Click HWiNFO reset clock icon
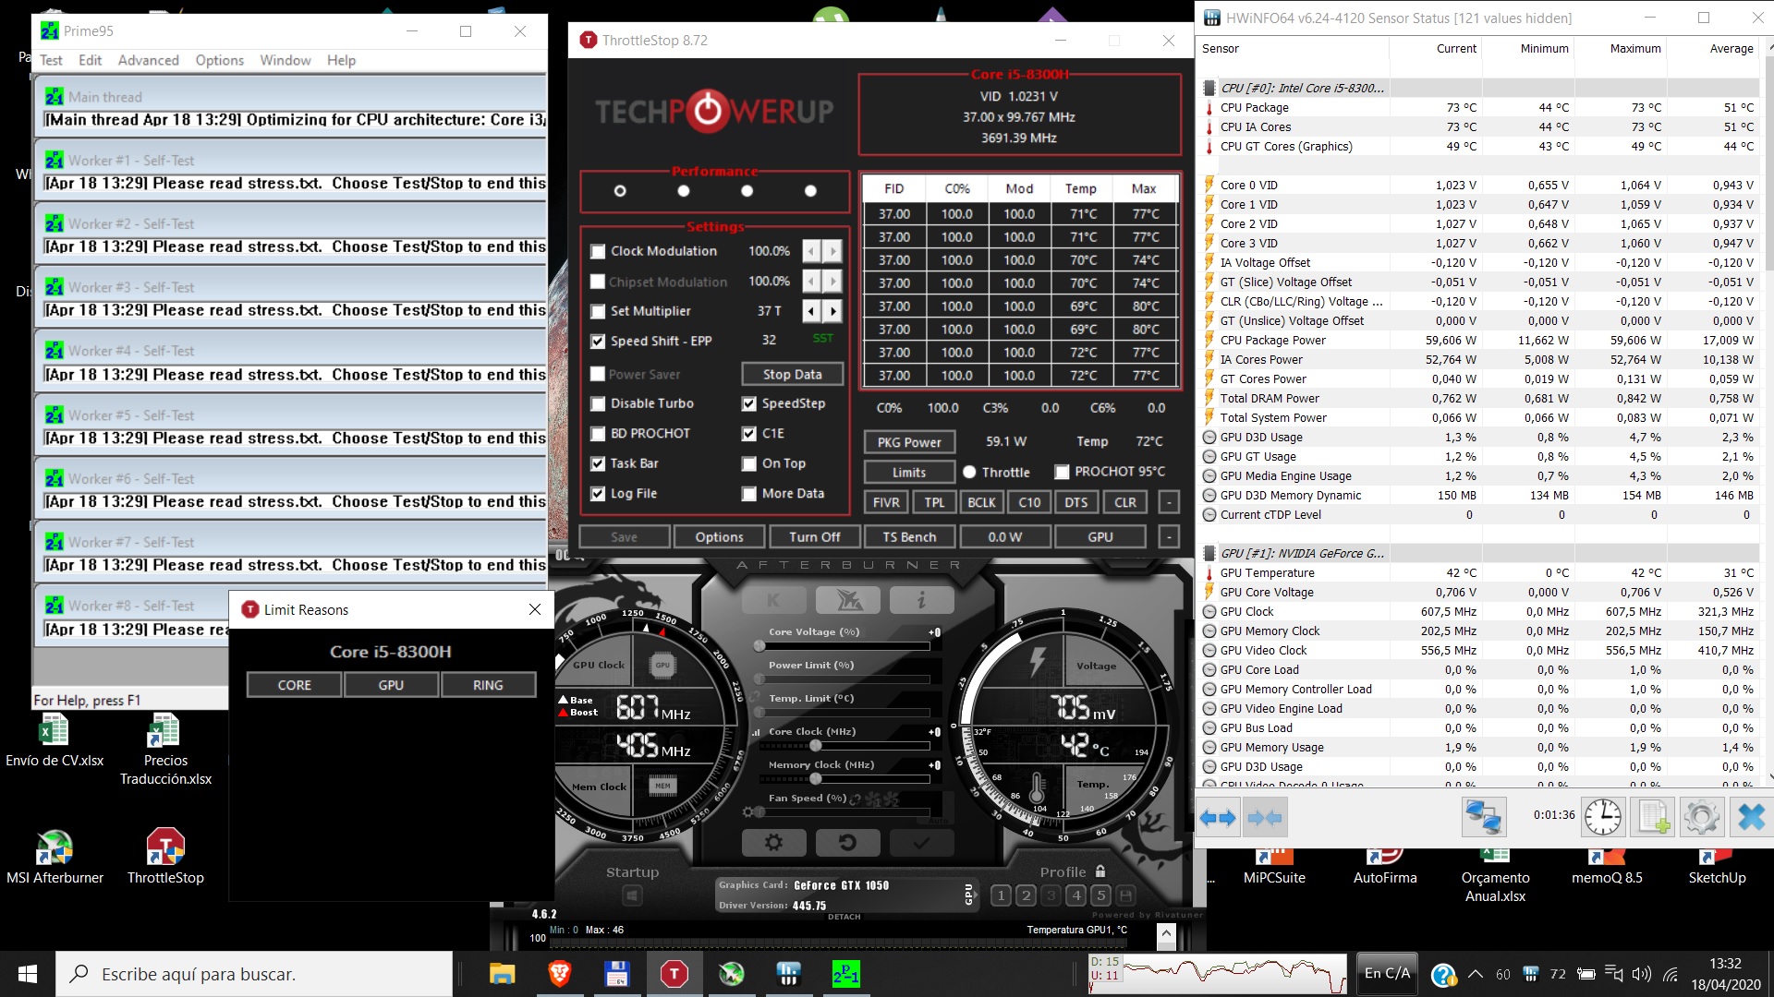This screenshot has height=997, width=1774. 1602,817
